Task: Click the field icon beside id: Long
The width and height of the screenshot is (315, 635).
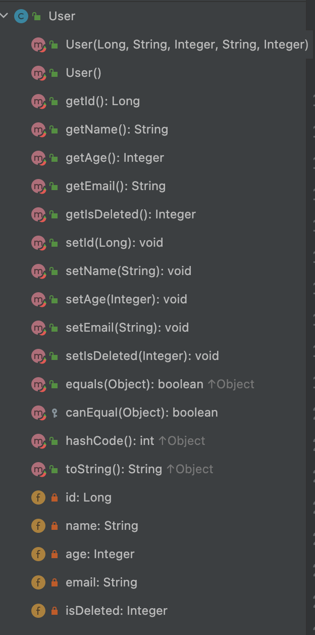Action: 38,497
